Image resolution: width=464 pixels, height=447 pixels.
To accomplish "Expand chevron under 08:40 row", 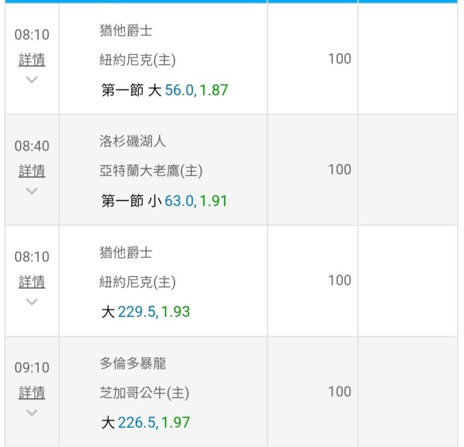I will pos(32,191).
